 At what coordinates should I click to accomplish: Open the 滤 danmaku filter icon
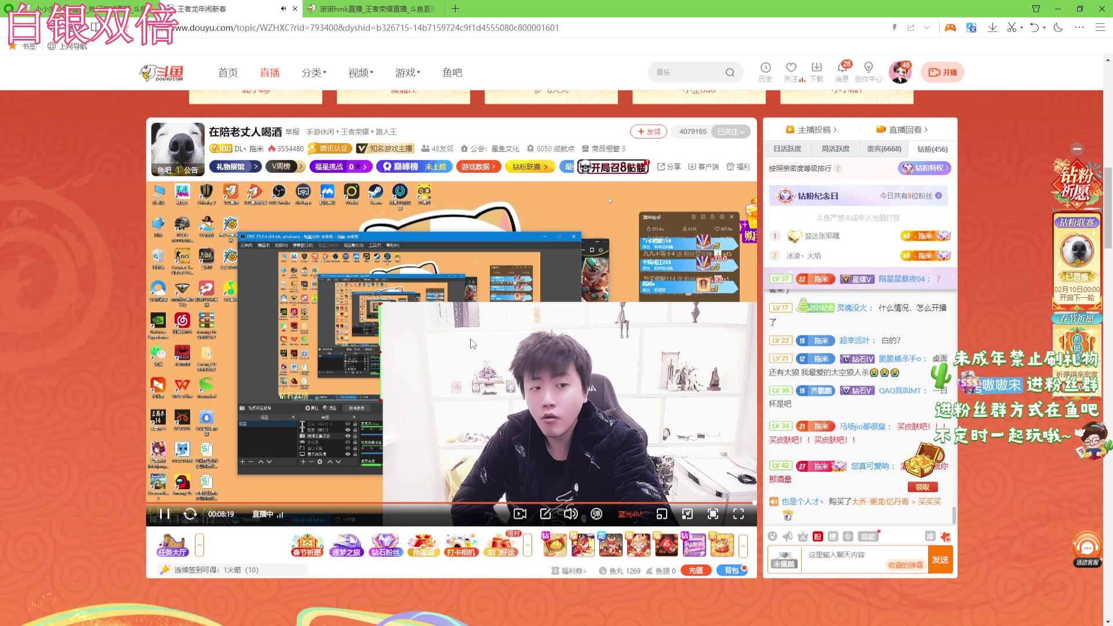coord(930,536)
